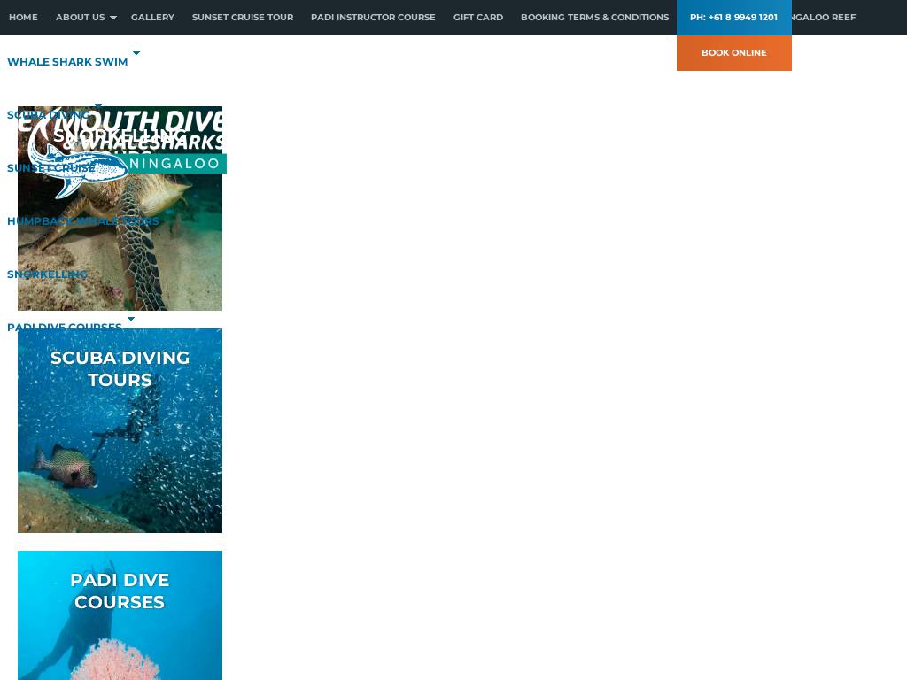907x680 pixels.
Task: Click the Ningaloo Reef nav item
Action: coord(824,18)
